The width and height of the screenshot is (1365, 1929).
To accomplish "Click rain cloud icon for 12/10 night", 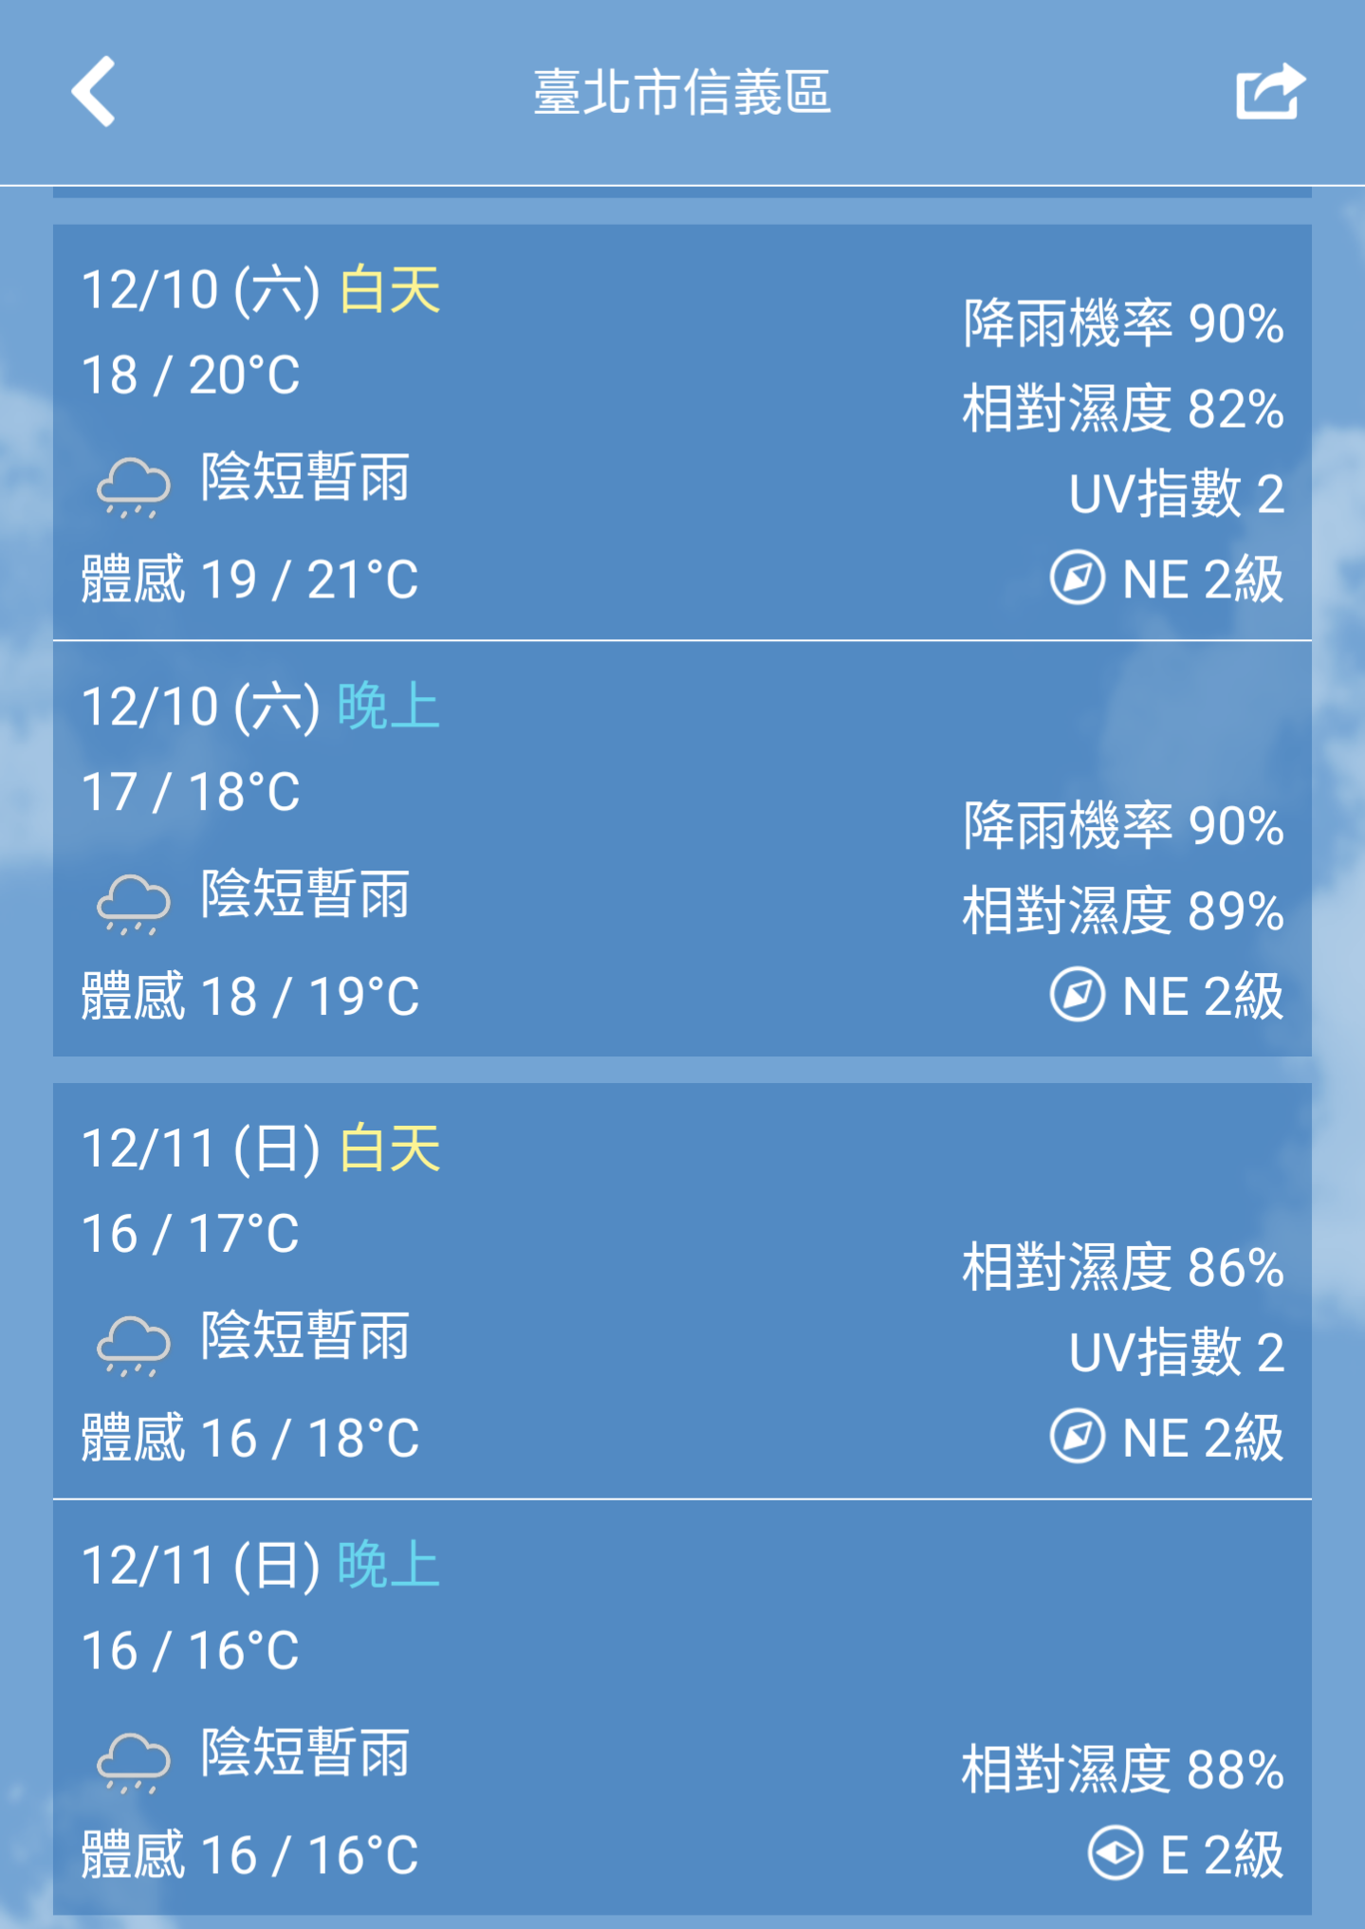I will [134, 904].
